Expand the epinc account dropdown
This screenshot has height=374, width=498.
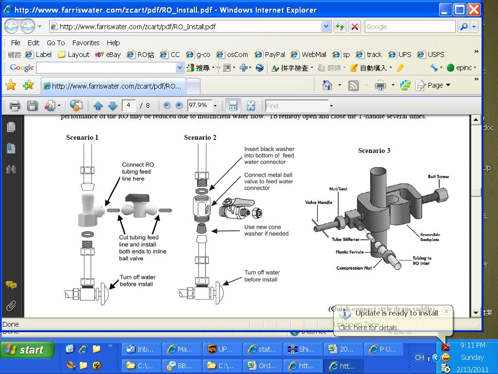point(475,68)
